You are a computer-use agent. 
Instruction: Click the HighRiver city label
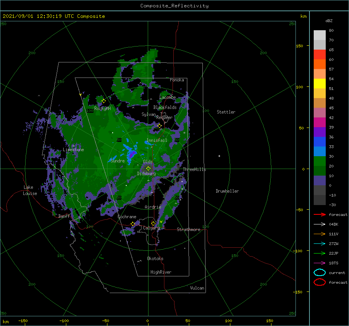pyautogui.click(x=161, y=272)
